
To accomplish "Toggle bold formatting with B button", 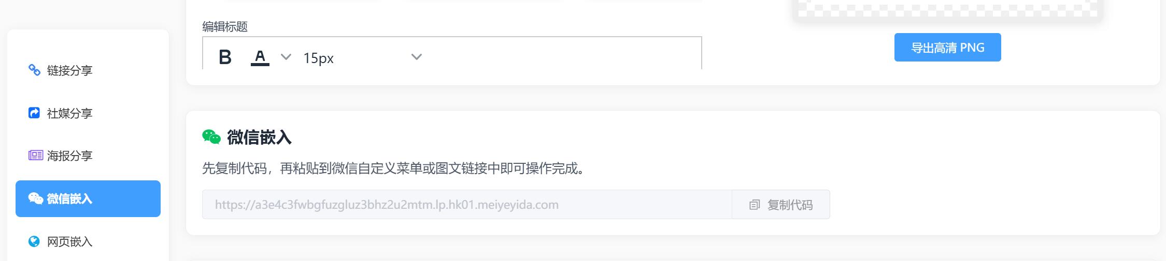I will [x=225, y=57].
